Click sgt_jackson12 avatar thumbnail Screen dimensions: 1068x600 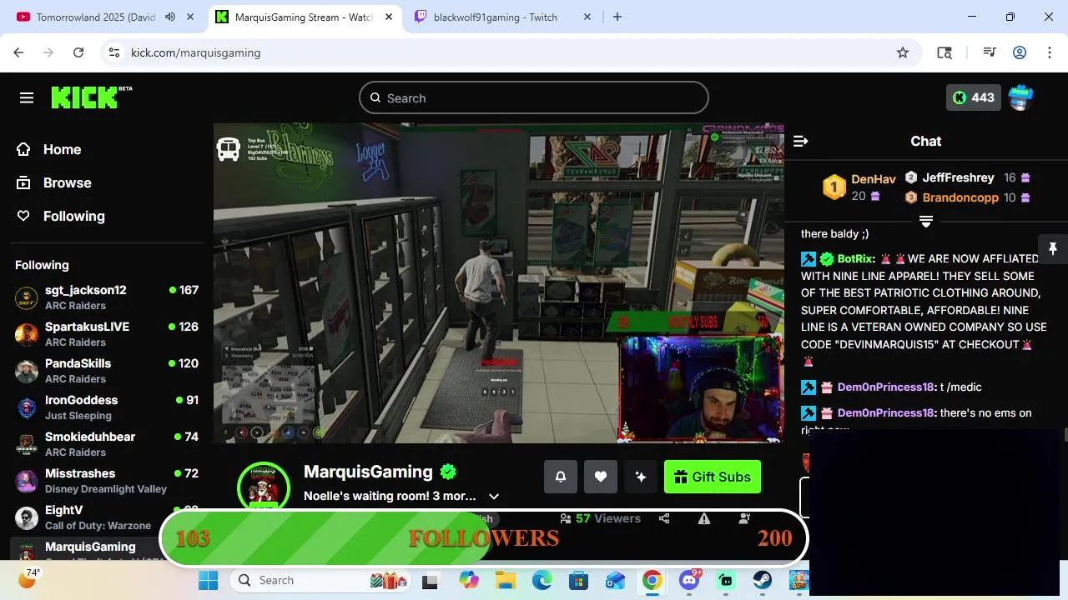pos(27,297)
